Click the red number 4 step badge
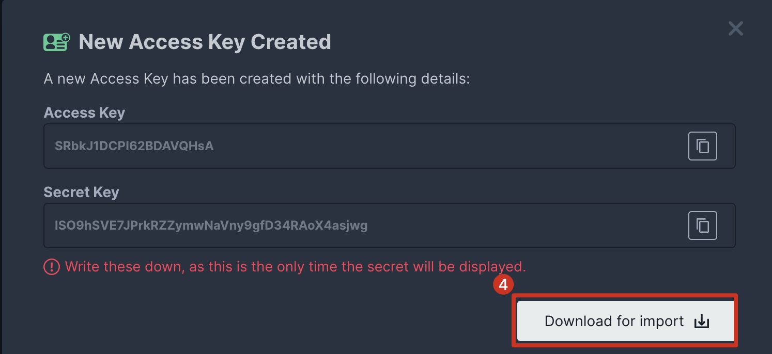Viewport: 772px width, 354px height. pos(503,284)
